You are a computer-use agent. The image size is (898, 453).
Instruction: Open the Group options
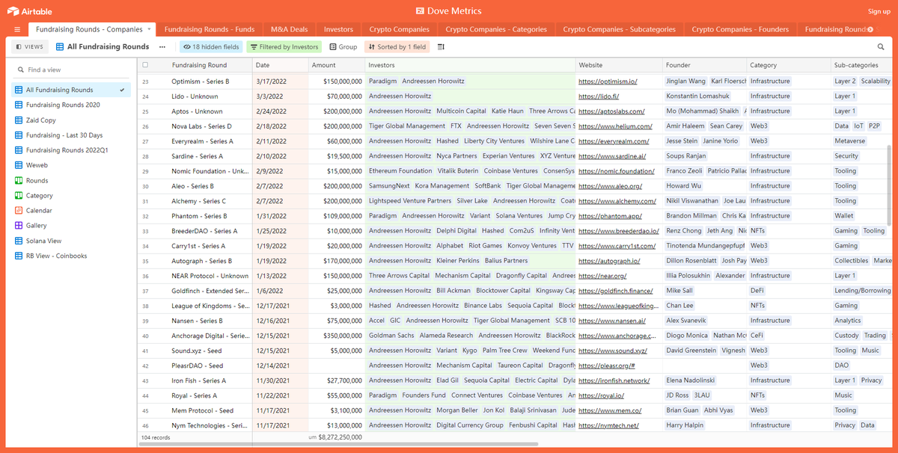[343, 46]
